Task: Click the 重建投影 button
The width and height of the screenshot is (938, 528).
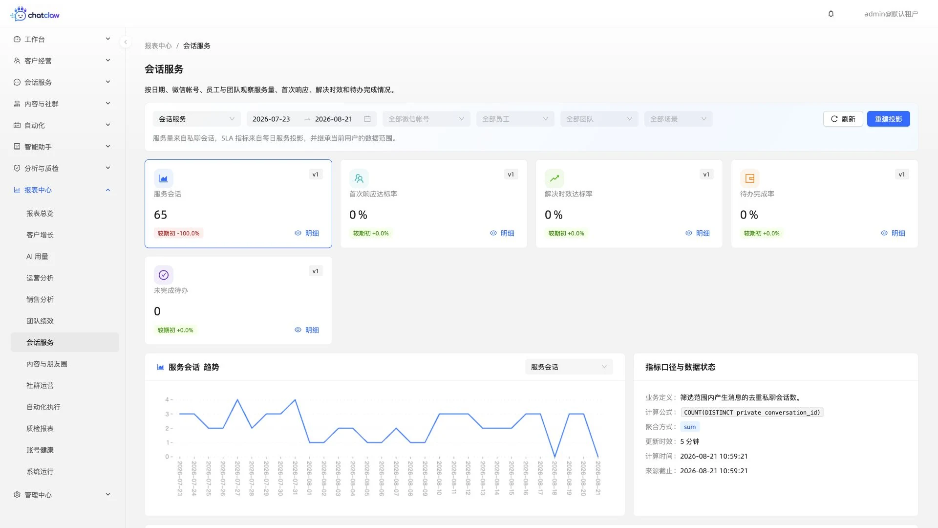Action: point(888,119)
